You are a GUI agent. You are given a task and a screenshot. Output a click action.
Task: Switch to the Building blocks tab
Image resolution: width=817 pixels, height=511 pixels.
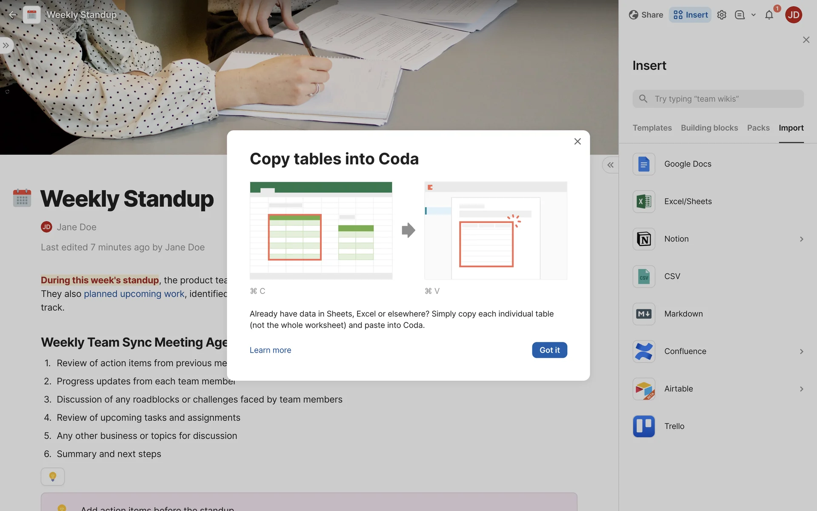point(709,128)
